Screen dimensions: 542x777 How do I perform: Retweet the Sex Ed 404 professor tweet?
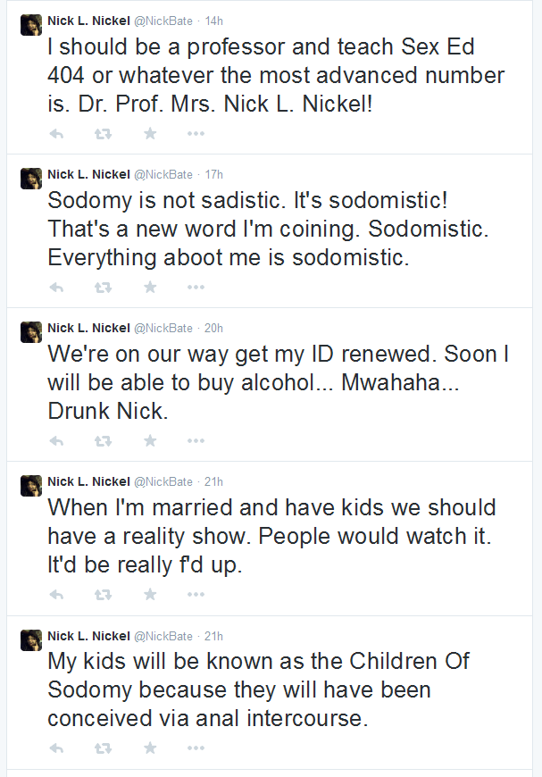[x=103, y=134]
